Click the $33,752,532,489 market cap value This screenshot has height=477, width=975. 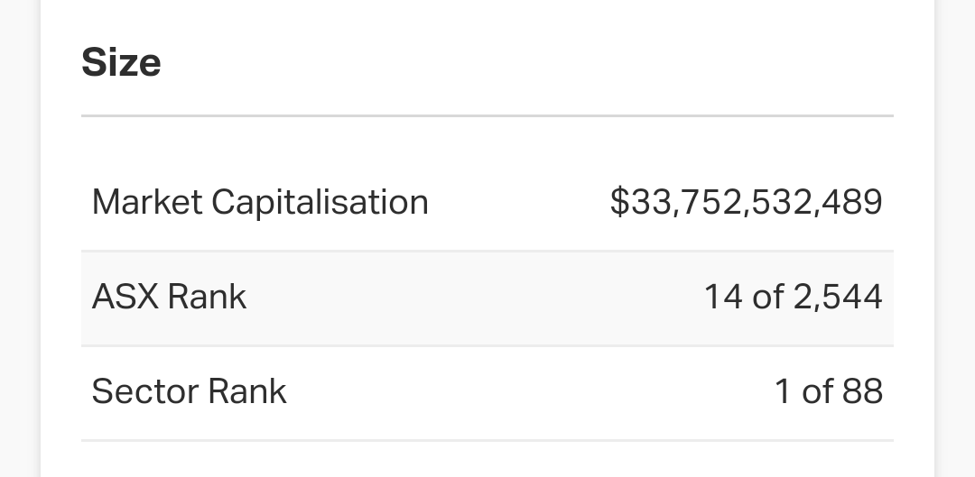[747, 203]
